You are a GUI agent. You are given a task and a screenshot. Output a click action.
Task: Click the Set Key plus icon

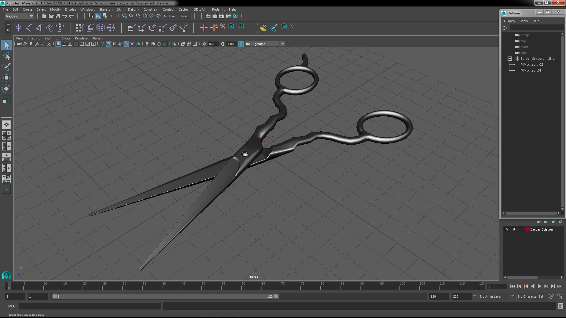point(203,28)
